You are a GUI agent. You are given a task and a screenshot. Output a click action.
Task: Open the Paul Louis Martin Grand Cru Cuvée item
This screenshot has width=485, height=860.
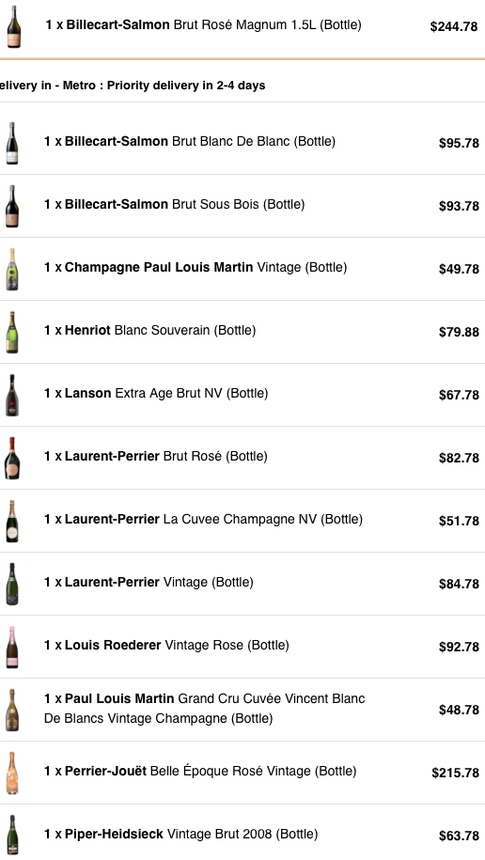click(204, 708)
